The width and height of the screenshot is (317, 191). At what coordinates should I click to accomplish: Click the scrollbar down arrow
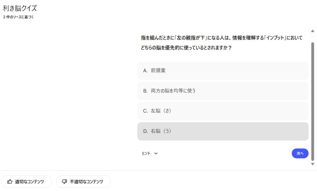click(x=313, y=164)
